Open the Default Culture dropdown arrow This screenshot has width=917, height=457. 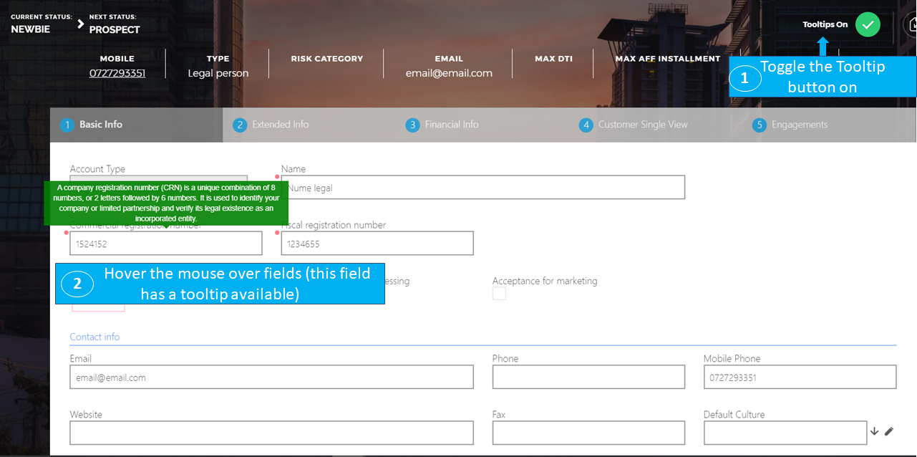[874, 431]
